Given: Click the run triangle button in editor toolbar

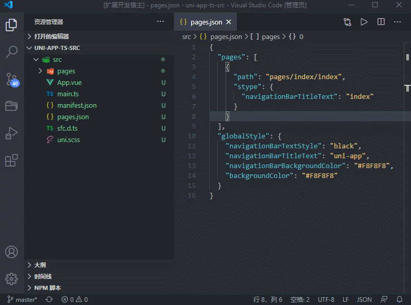Looking at the screenshot, I should (364, 22).
